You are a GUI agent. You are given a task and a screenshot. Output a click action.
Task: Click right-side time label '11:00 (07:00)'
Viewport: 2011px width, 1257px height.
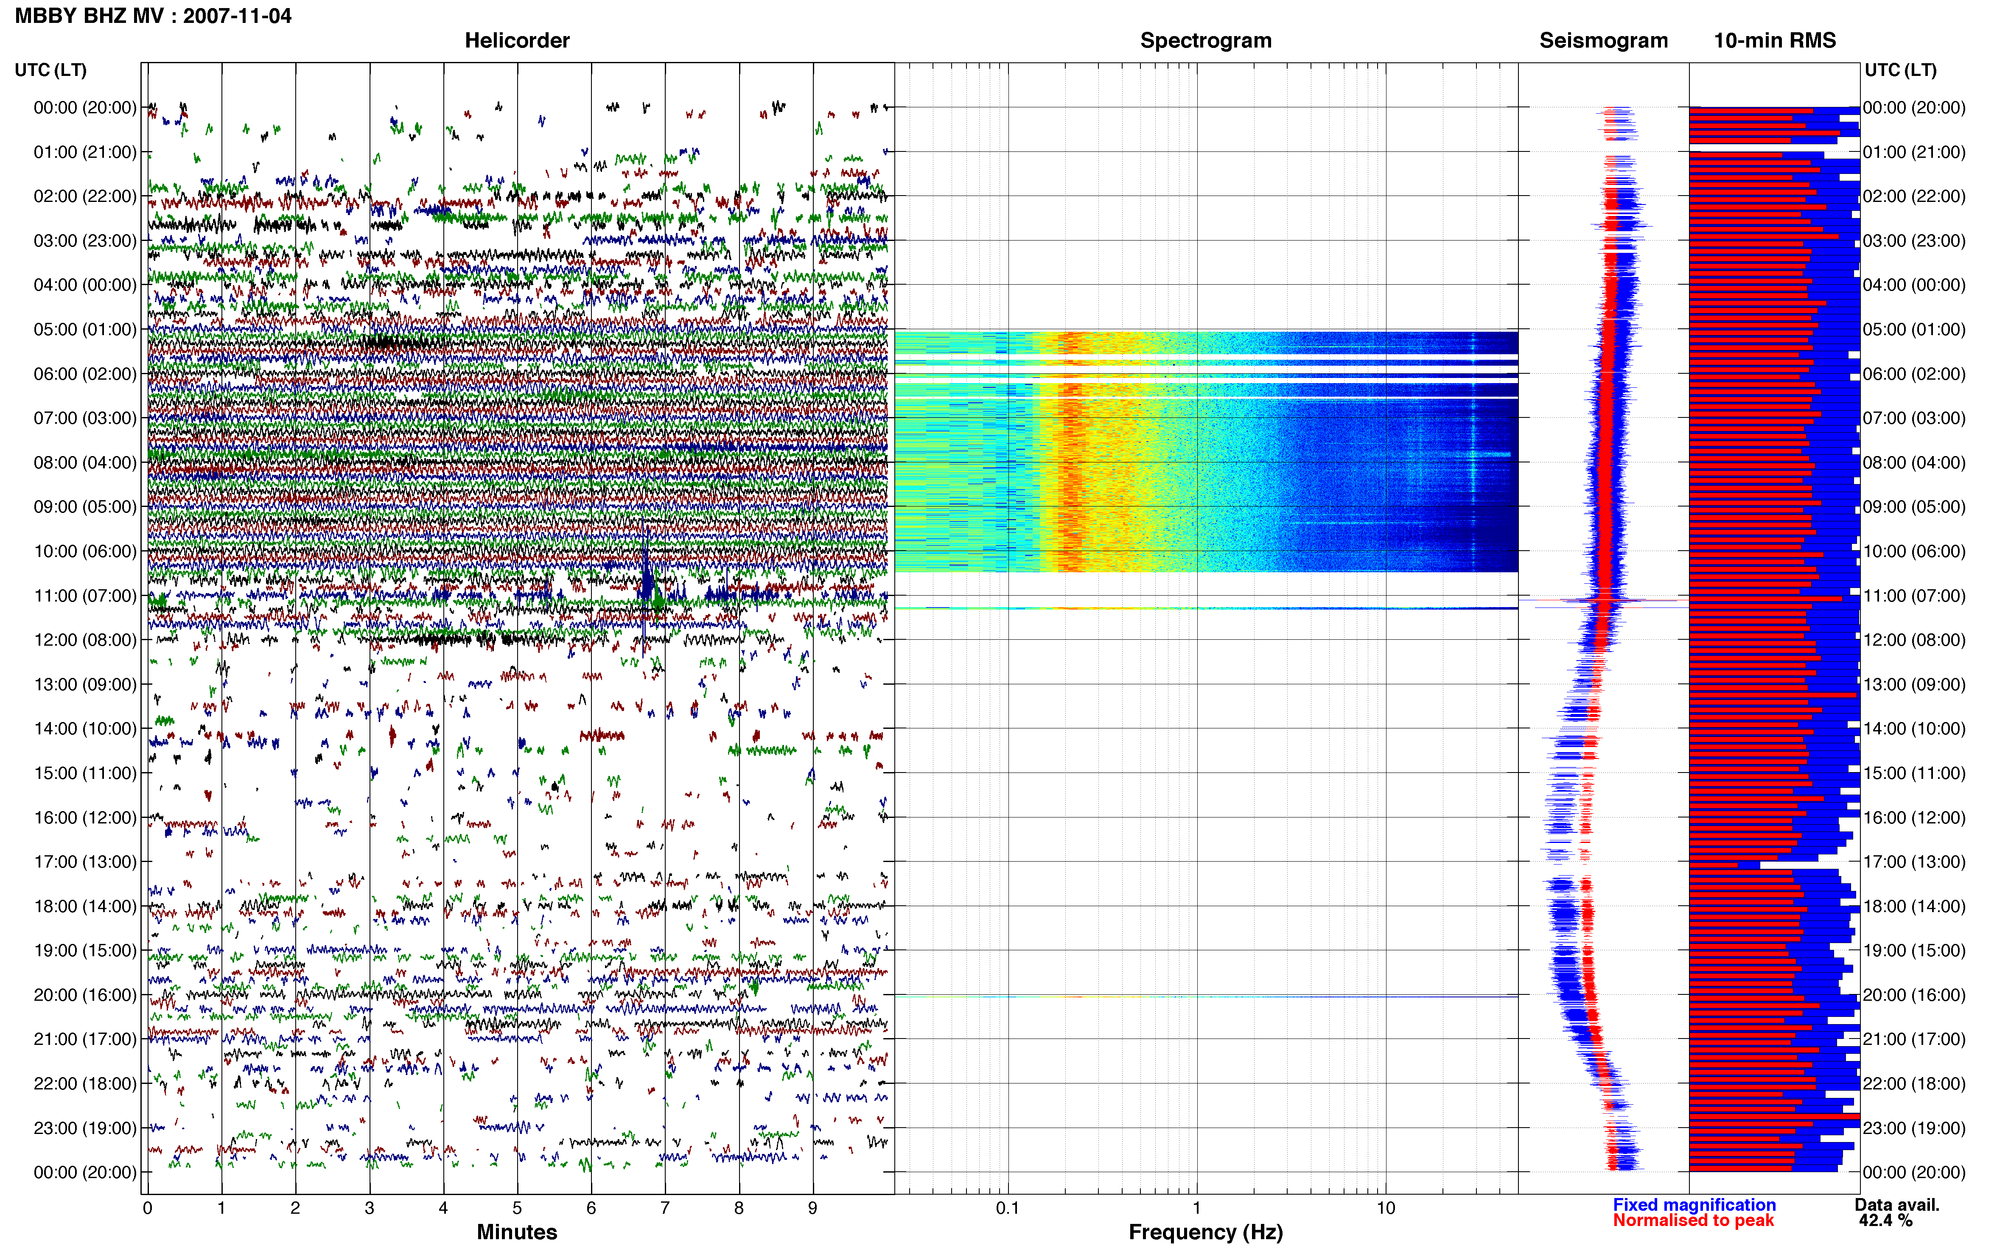pyautogui.click(x=1915, y=596)
